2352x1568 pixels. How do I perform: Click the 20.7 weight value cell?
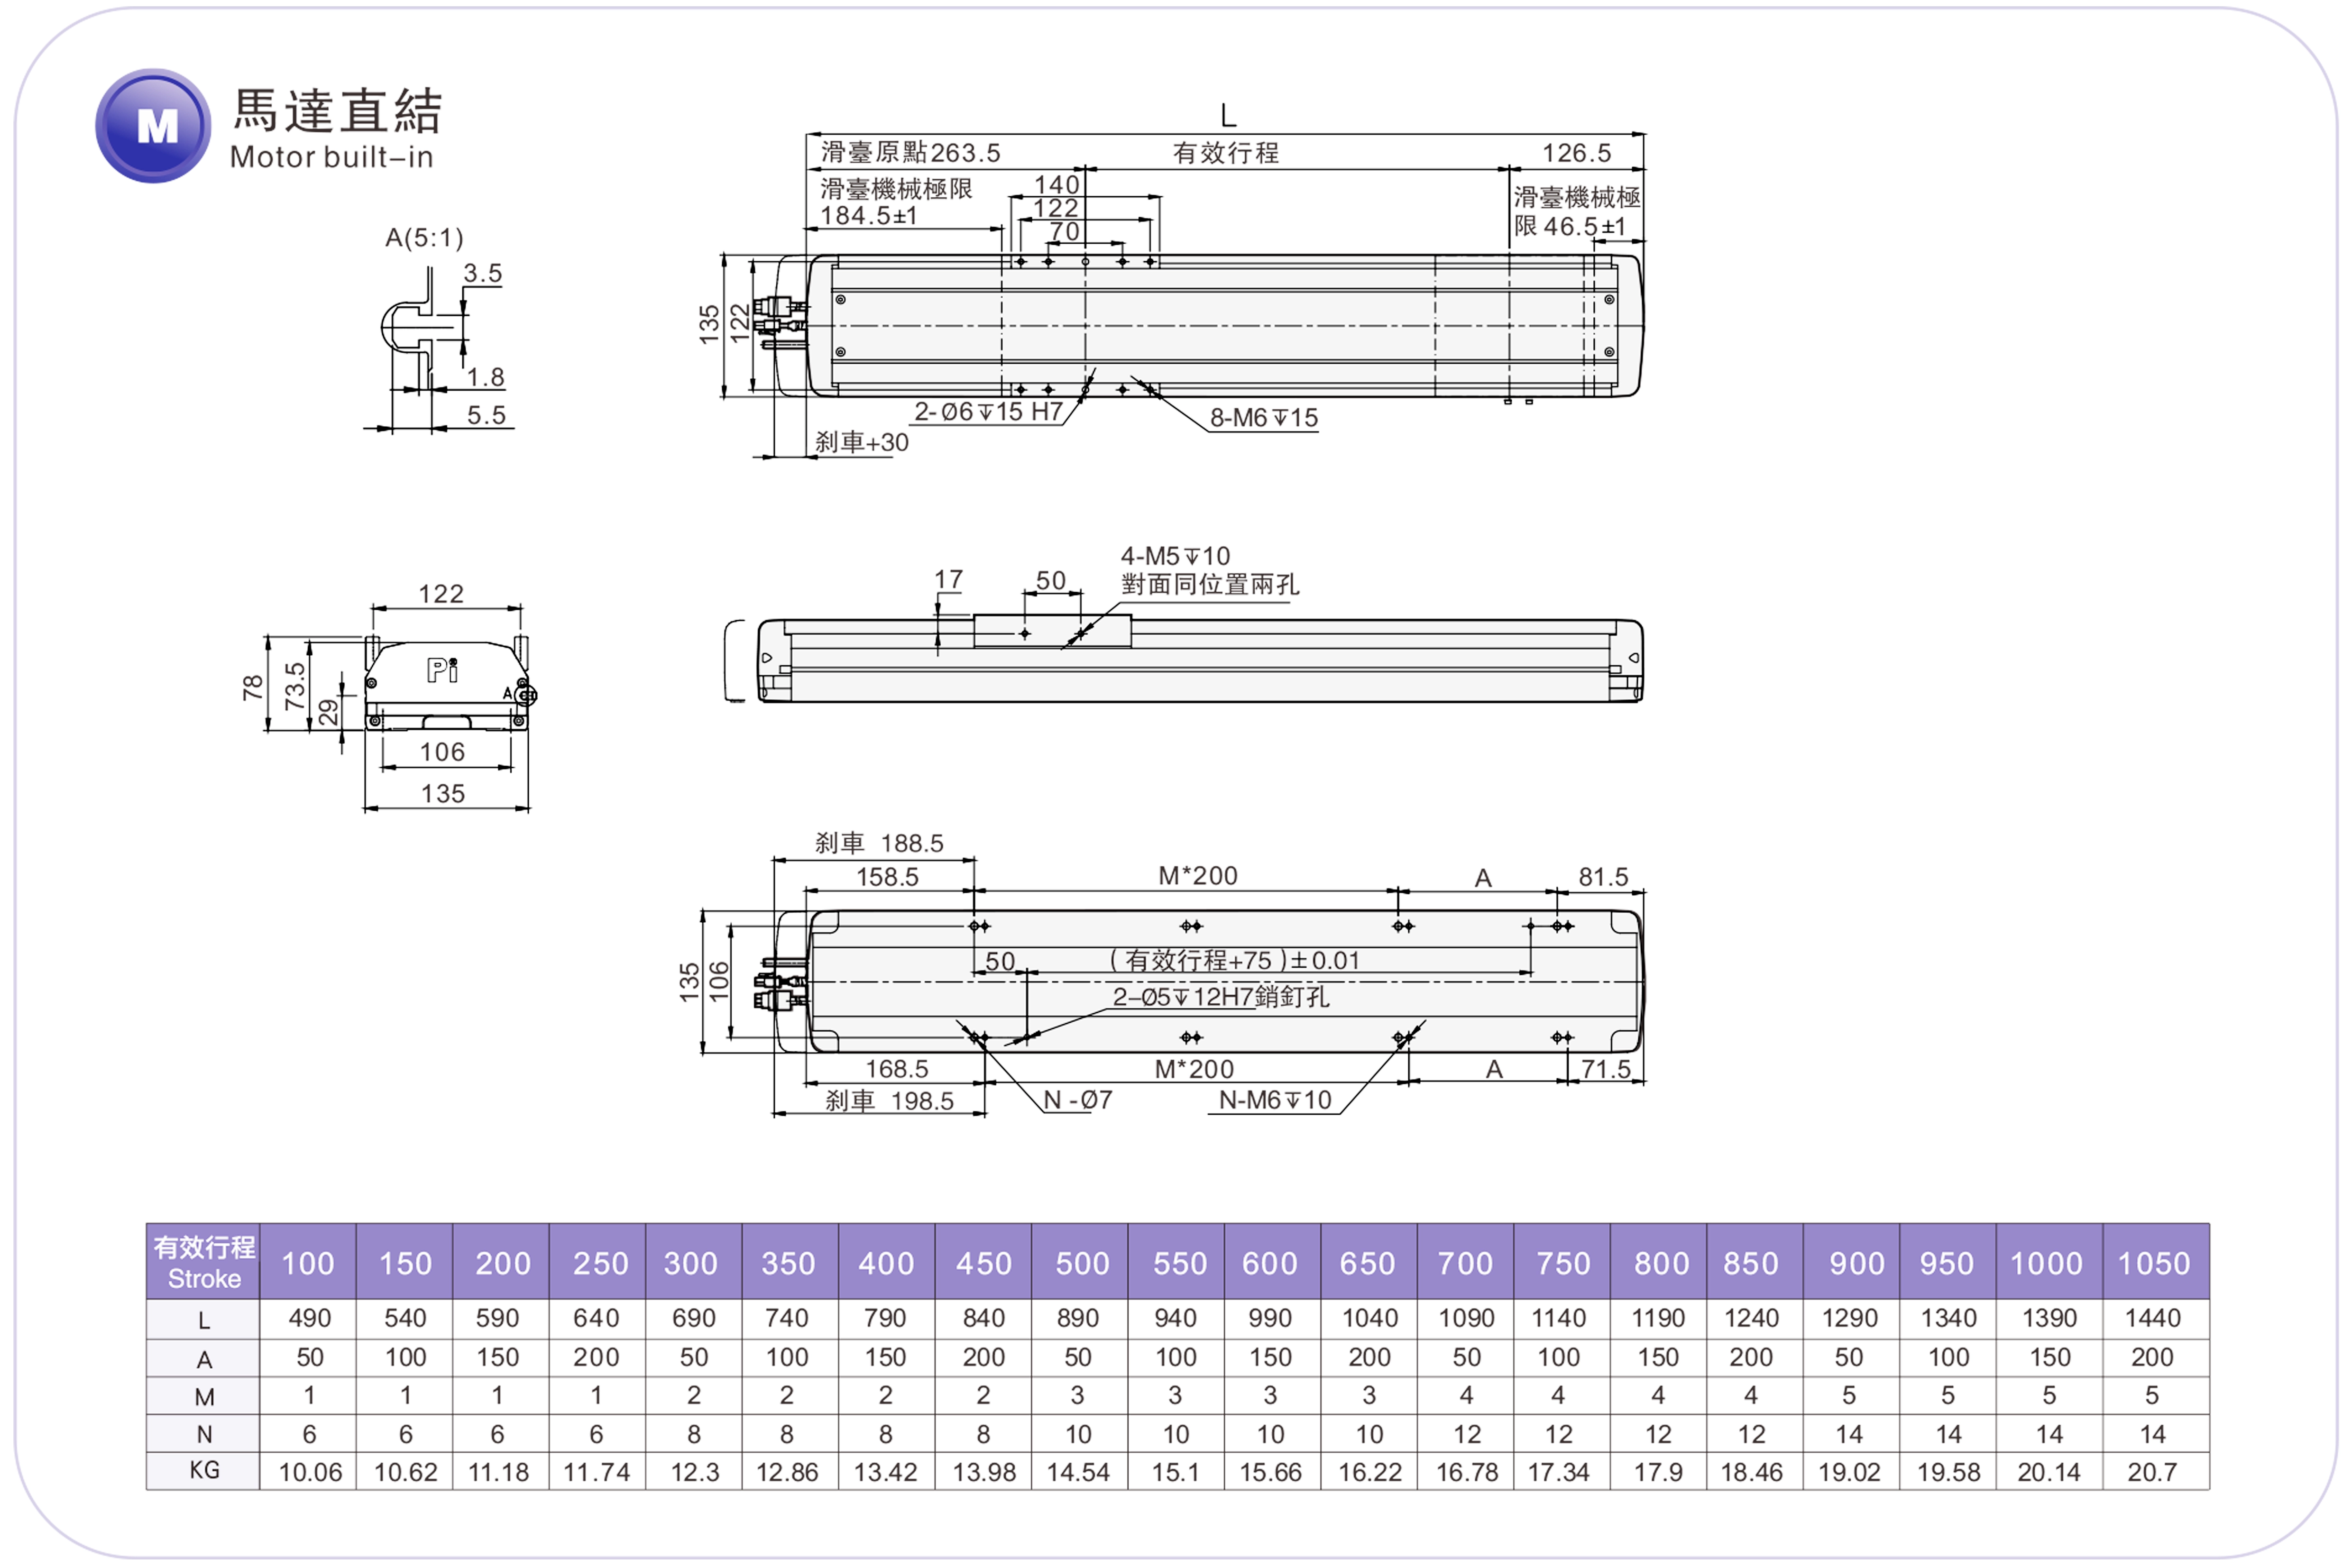coord(2152,1472)
